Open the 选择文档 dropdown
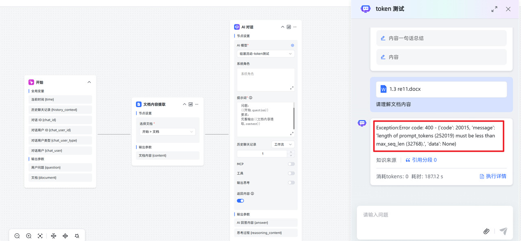 (167, 132)
